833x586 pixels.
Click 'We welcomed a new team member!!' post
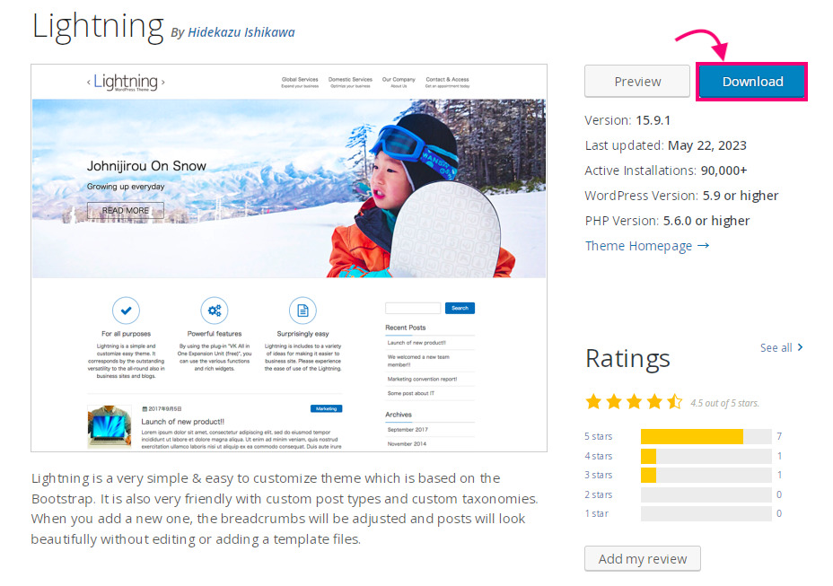pos(418,361)
